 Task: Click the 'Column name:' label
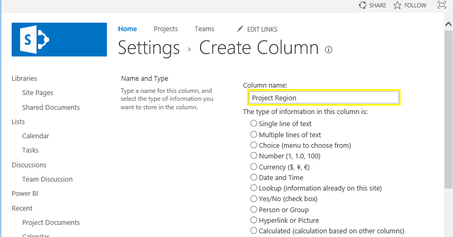[x=265, y=86]
